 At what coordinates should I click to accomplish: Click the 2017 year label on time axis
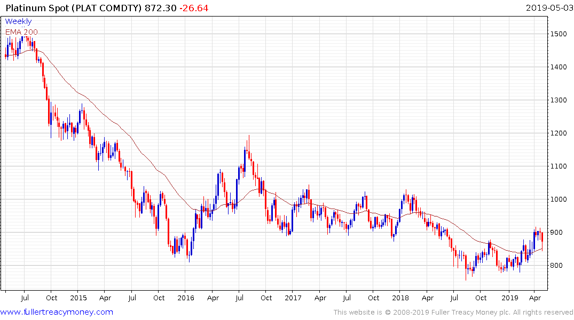[x=293, y=298]
